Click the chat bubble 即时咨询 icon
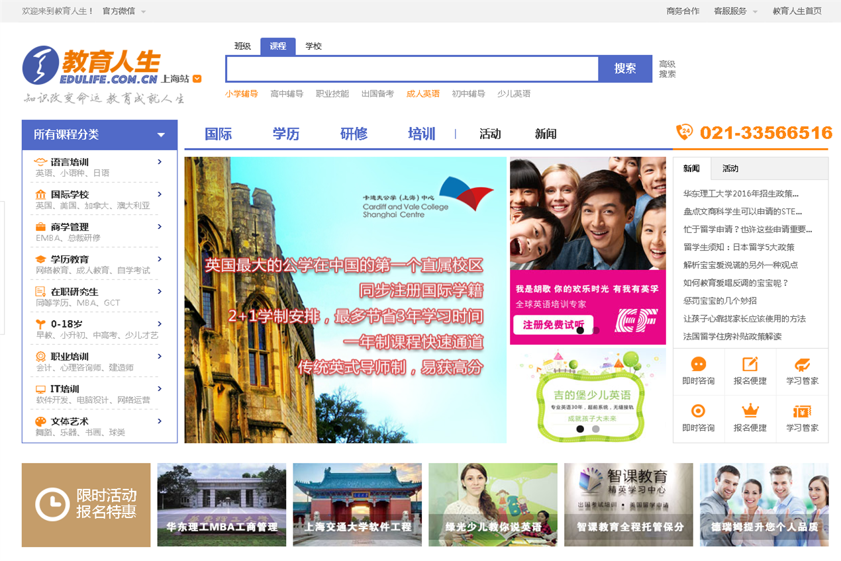841x561 pixels. pyautogui.click(x=699, y=364)
